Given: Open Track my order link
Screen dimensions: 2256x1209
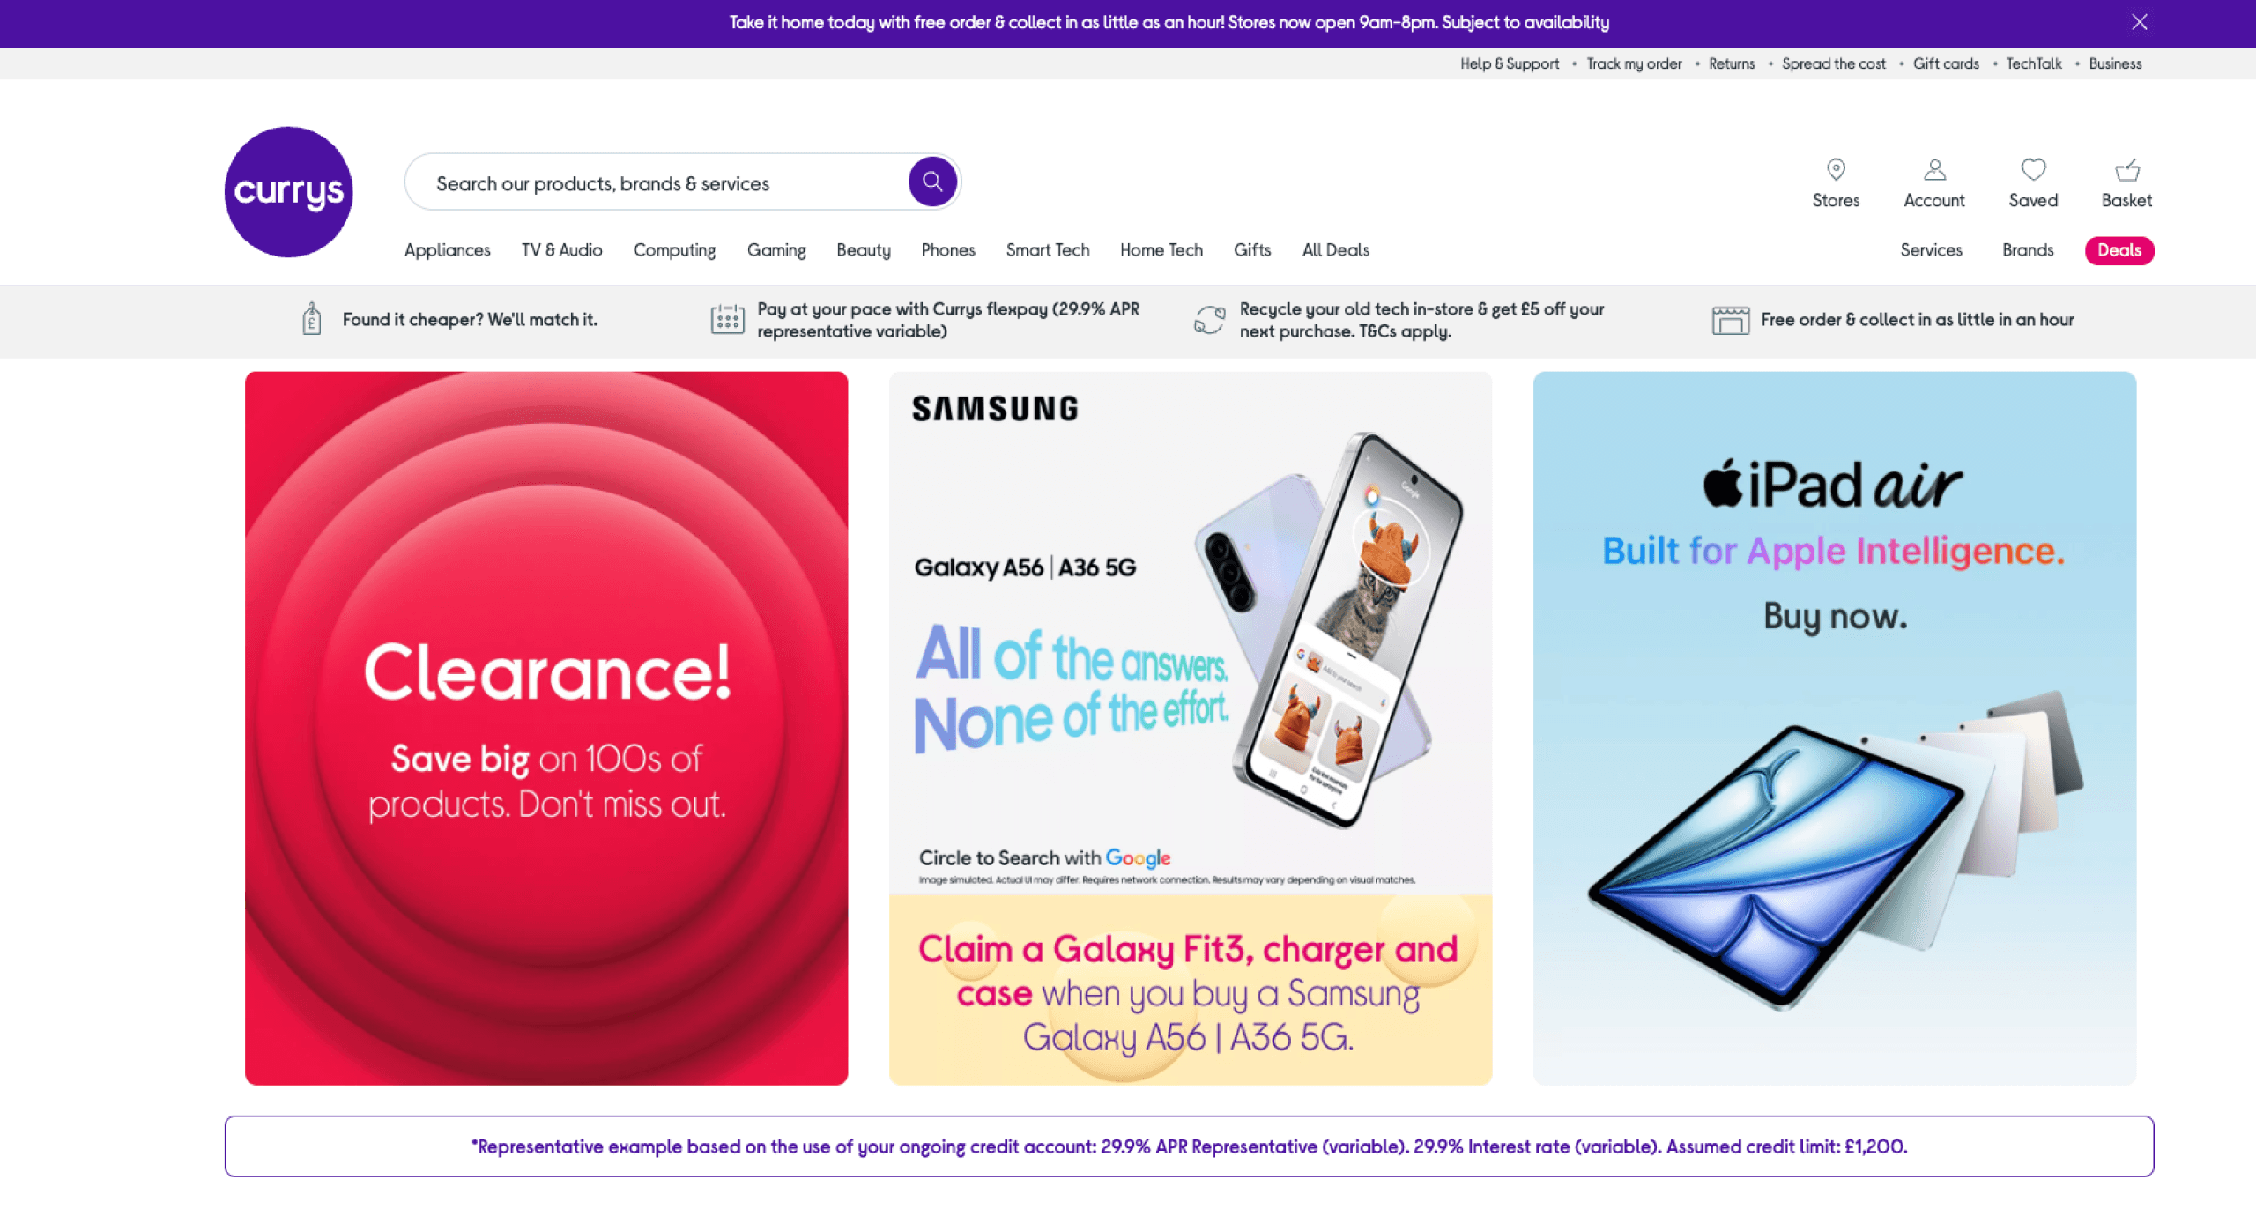Looking at the screenshot, I should pyautogui.click(x=1634, y=63).
